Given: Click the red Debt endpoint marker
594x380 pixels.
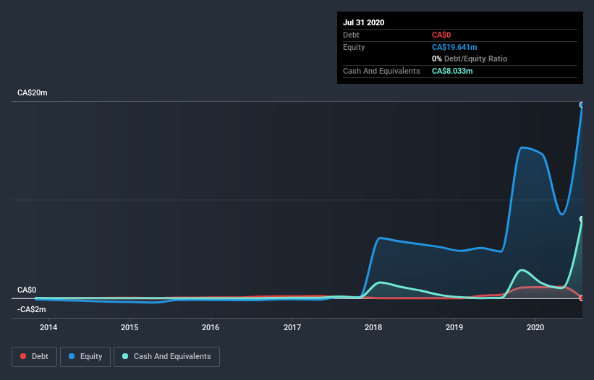Looking at the screenshot, I should pyautogui.click(x=582, y=298).
